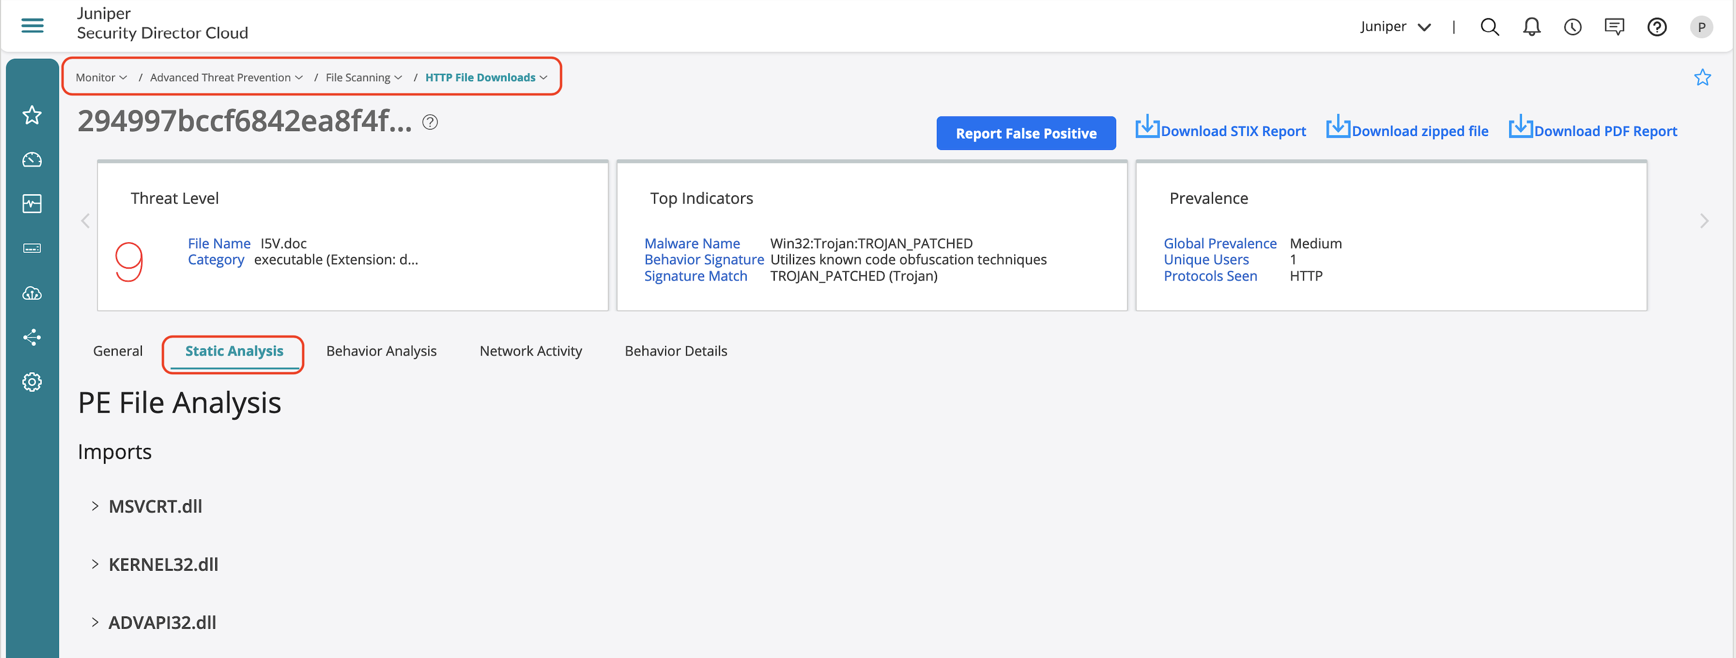Open the Juniper organization dropdown
Screen dimensions: 1736x658
[x=1395, y=27]
